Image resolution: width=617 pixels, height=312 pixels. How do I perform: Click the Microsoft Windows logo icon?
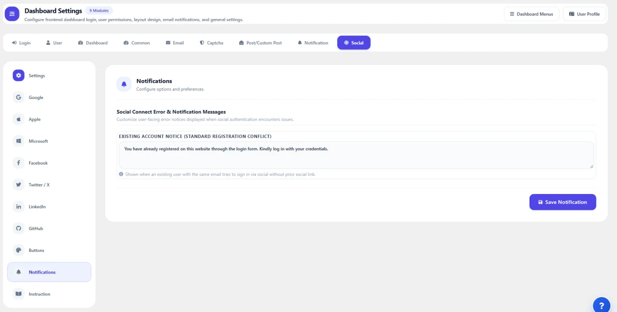coord(19,141)
